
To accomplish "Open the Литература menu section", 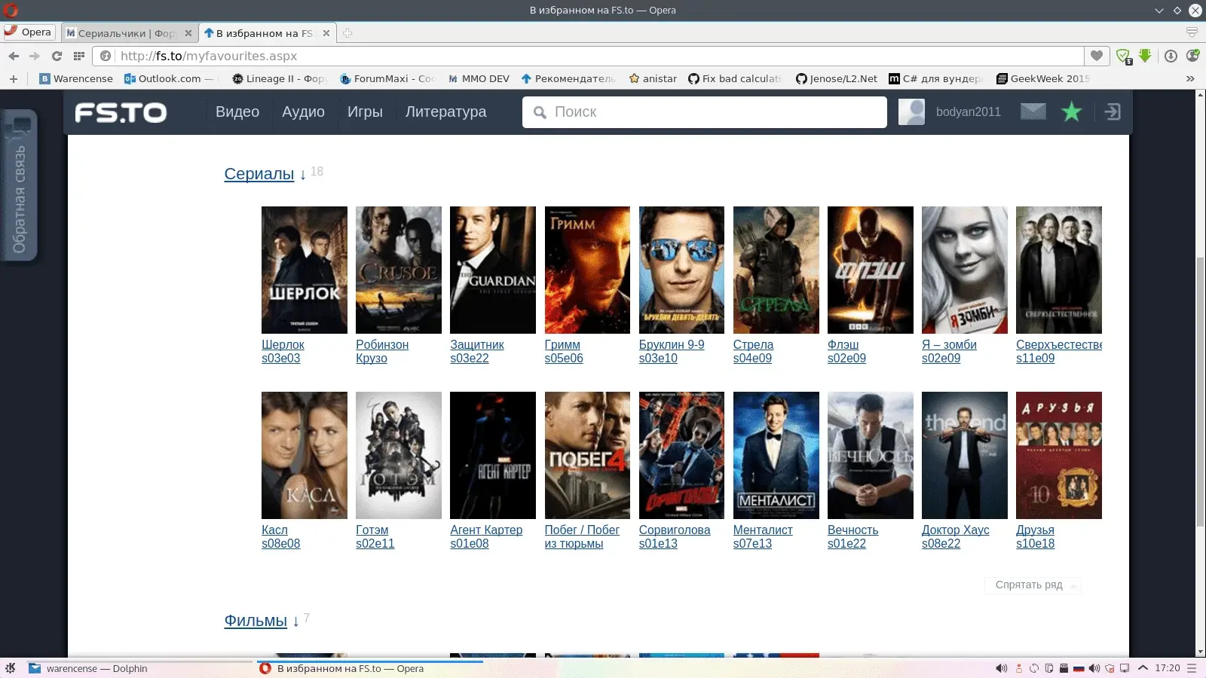I will pos(445,111).
